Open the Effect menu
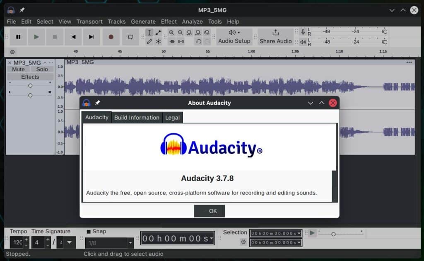 [x=169, y=22]
